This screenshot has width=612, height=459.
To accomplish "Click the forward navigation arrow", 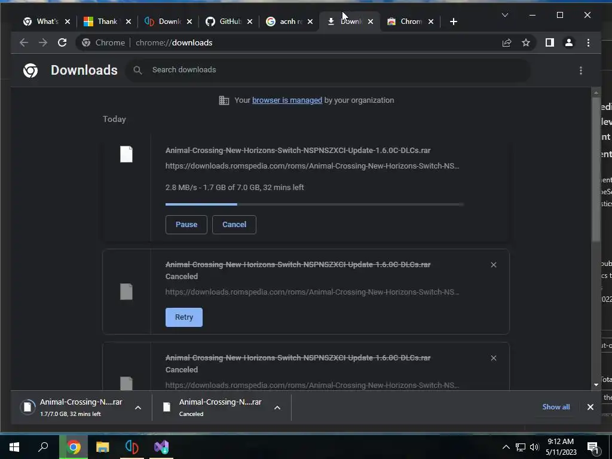I will tap(43, 42).
